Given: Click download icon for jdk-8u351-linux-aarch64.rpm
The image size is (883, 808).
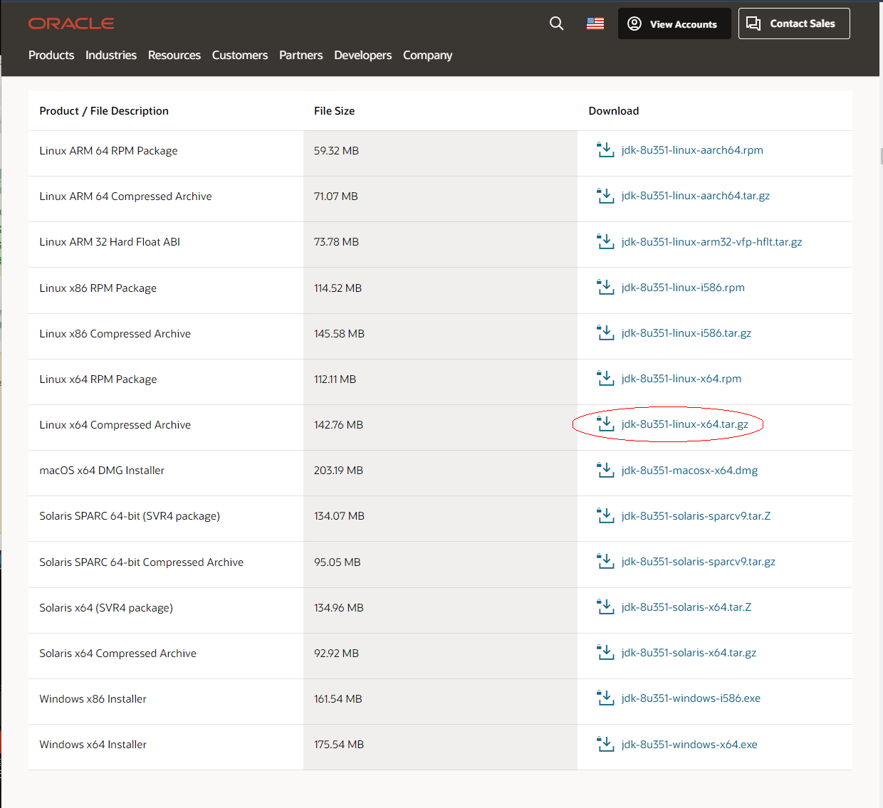Looking at the screenshot, I should [605, 150].
